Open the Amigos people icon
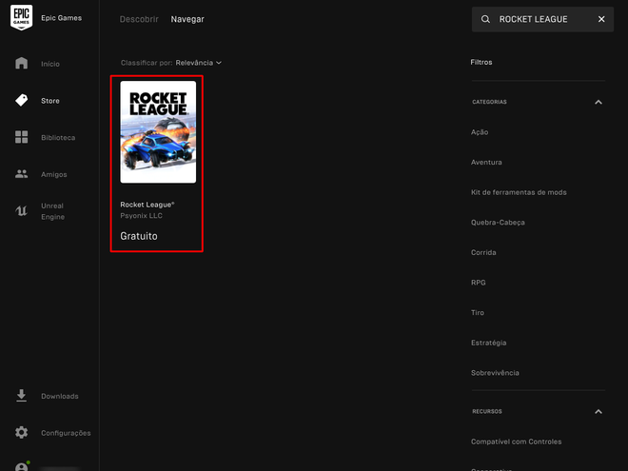 (x=21, y=174)
